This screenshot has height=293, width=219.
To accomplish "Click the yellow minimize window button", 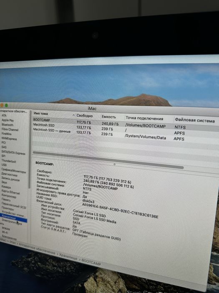I will (2, 105).
